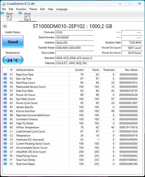Click the Firmware field showing CC43
145x177 pixels.
[x=75, y=32]
